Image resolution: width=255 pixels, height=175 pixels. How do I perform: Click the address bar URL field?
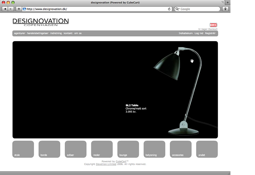[97, 9]
